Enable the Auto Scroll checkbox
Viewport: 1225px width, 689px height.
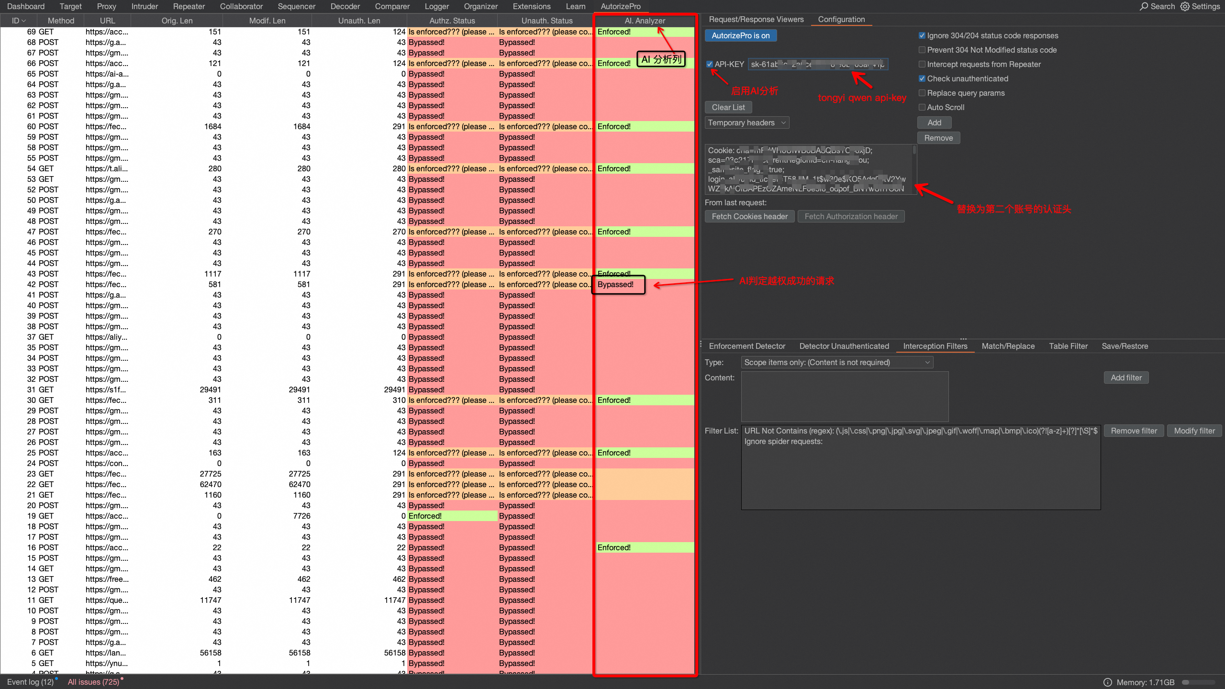(x=922, y=107)
